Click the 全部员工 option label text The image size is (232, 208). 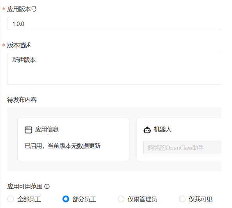pyautogui.click(x=29, y=199)
